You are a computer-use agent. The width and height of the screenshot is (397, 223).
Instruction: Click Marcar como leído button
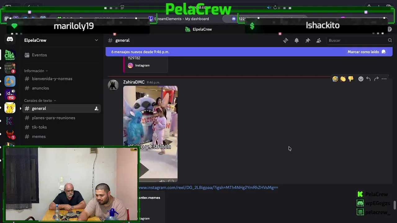tap(367, 52)
